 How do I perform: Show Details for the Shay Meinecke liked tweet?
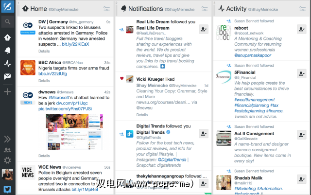(142, 115)
